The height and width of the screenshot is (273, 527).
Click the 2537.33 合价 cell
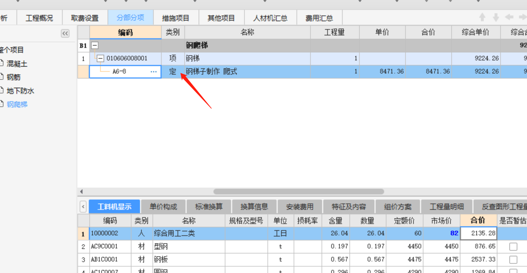[x=478, y=260]
